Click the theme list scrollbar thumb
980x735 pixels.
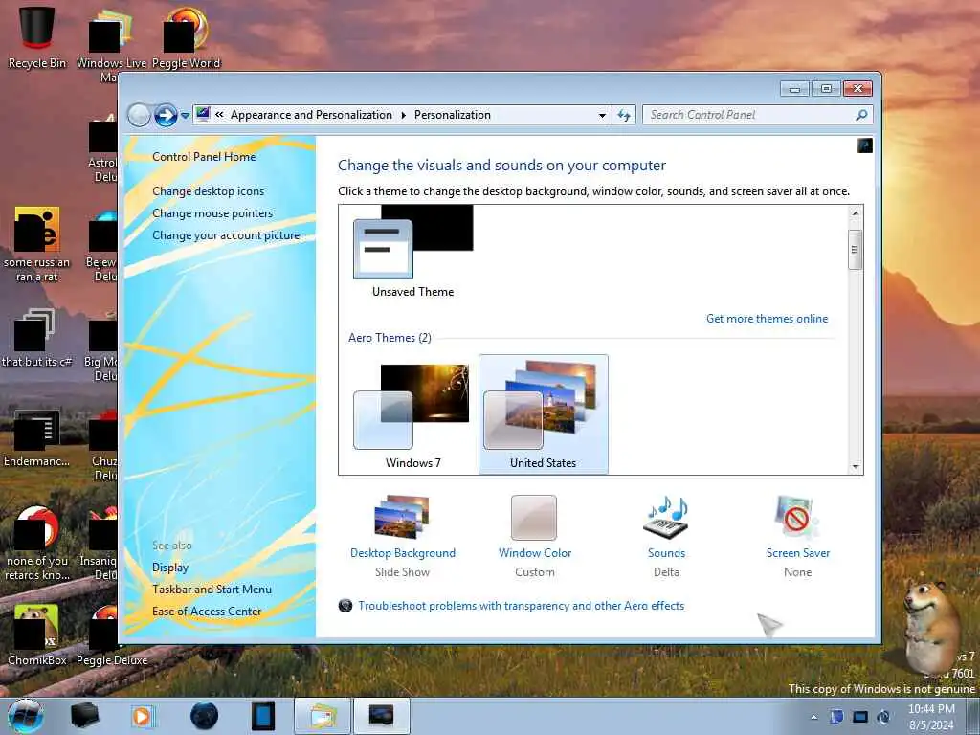pyautogui.click(x=855, y=250)
